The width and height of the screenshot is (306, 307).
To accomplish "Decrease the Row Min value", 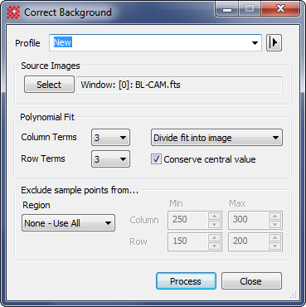I will pyautogui.click(x=215, y=246).
